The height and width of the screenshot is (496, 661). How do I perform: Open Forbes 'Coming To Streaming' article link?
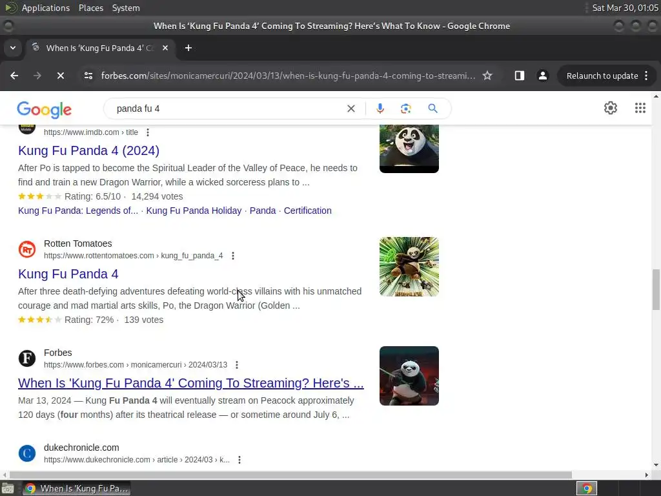click(x=191, y=383)
